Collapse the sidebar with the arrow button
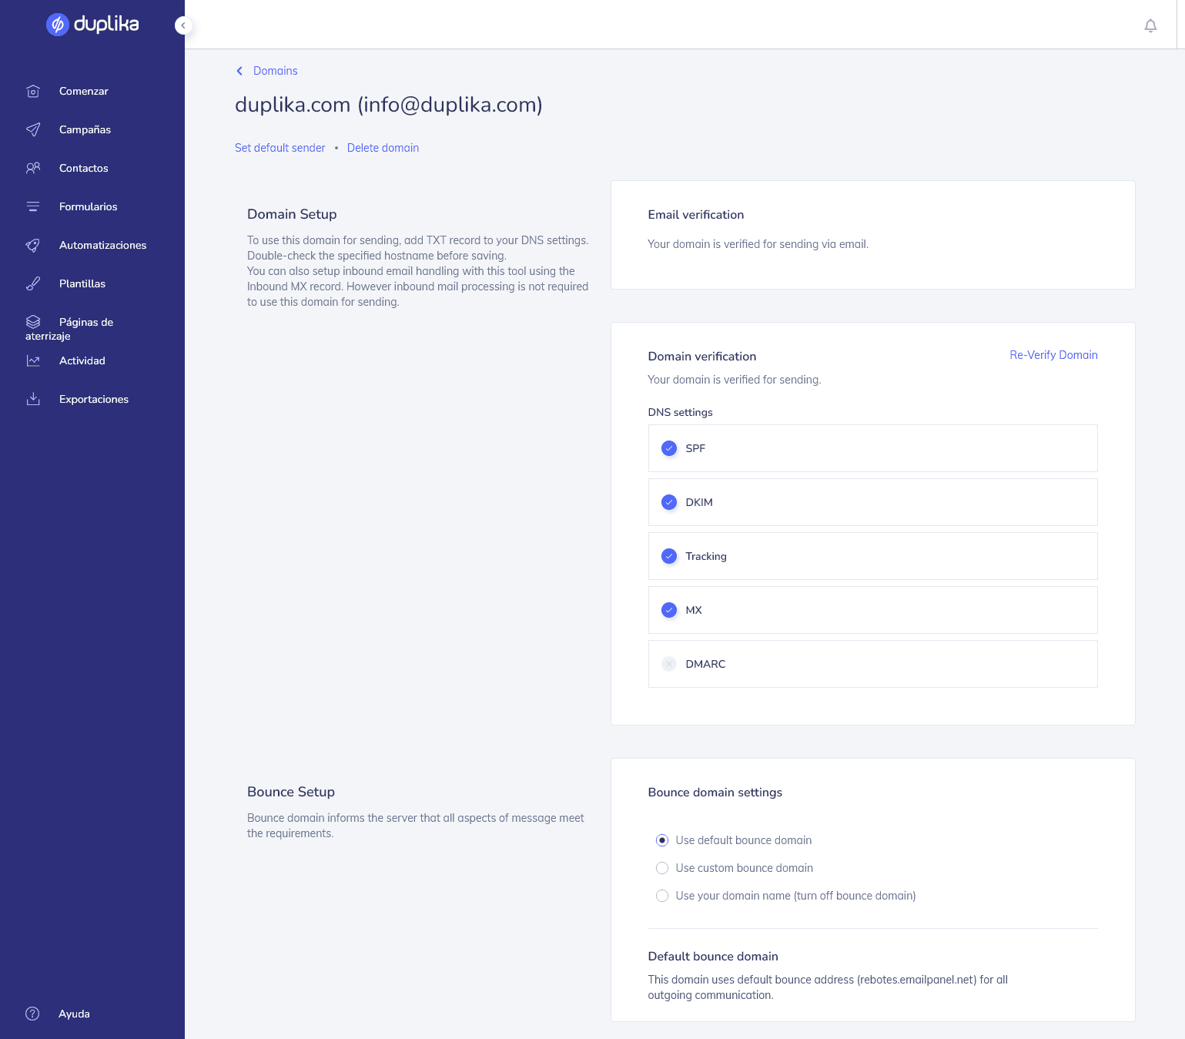 coord(182,25)
